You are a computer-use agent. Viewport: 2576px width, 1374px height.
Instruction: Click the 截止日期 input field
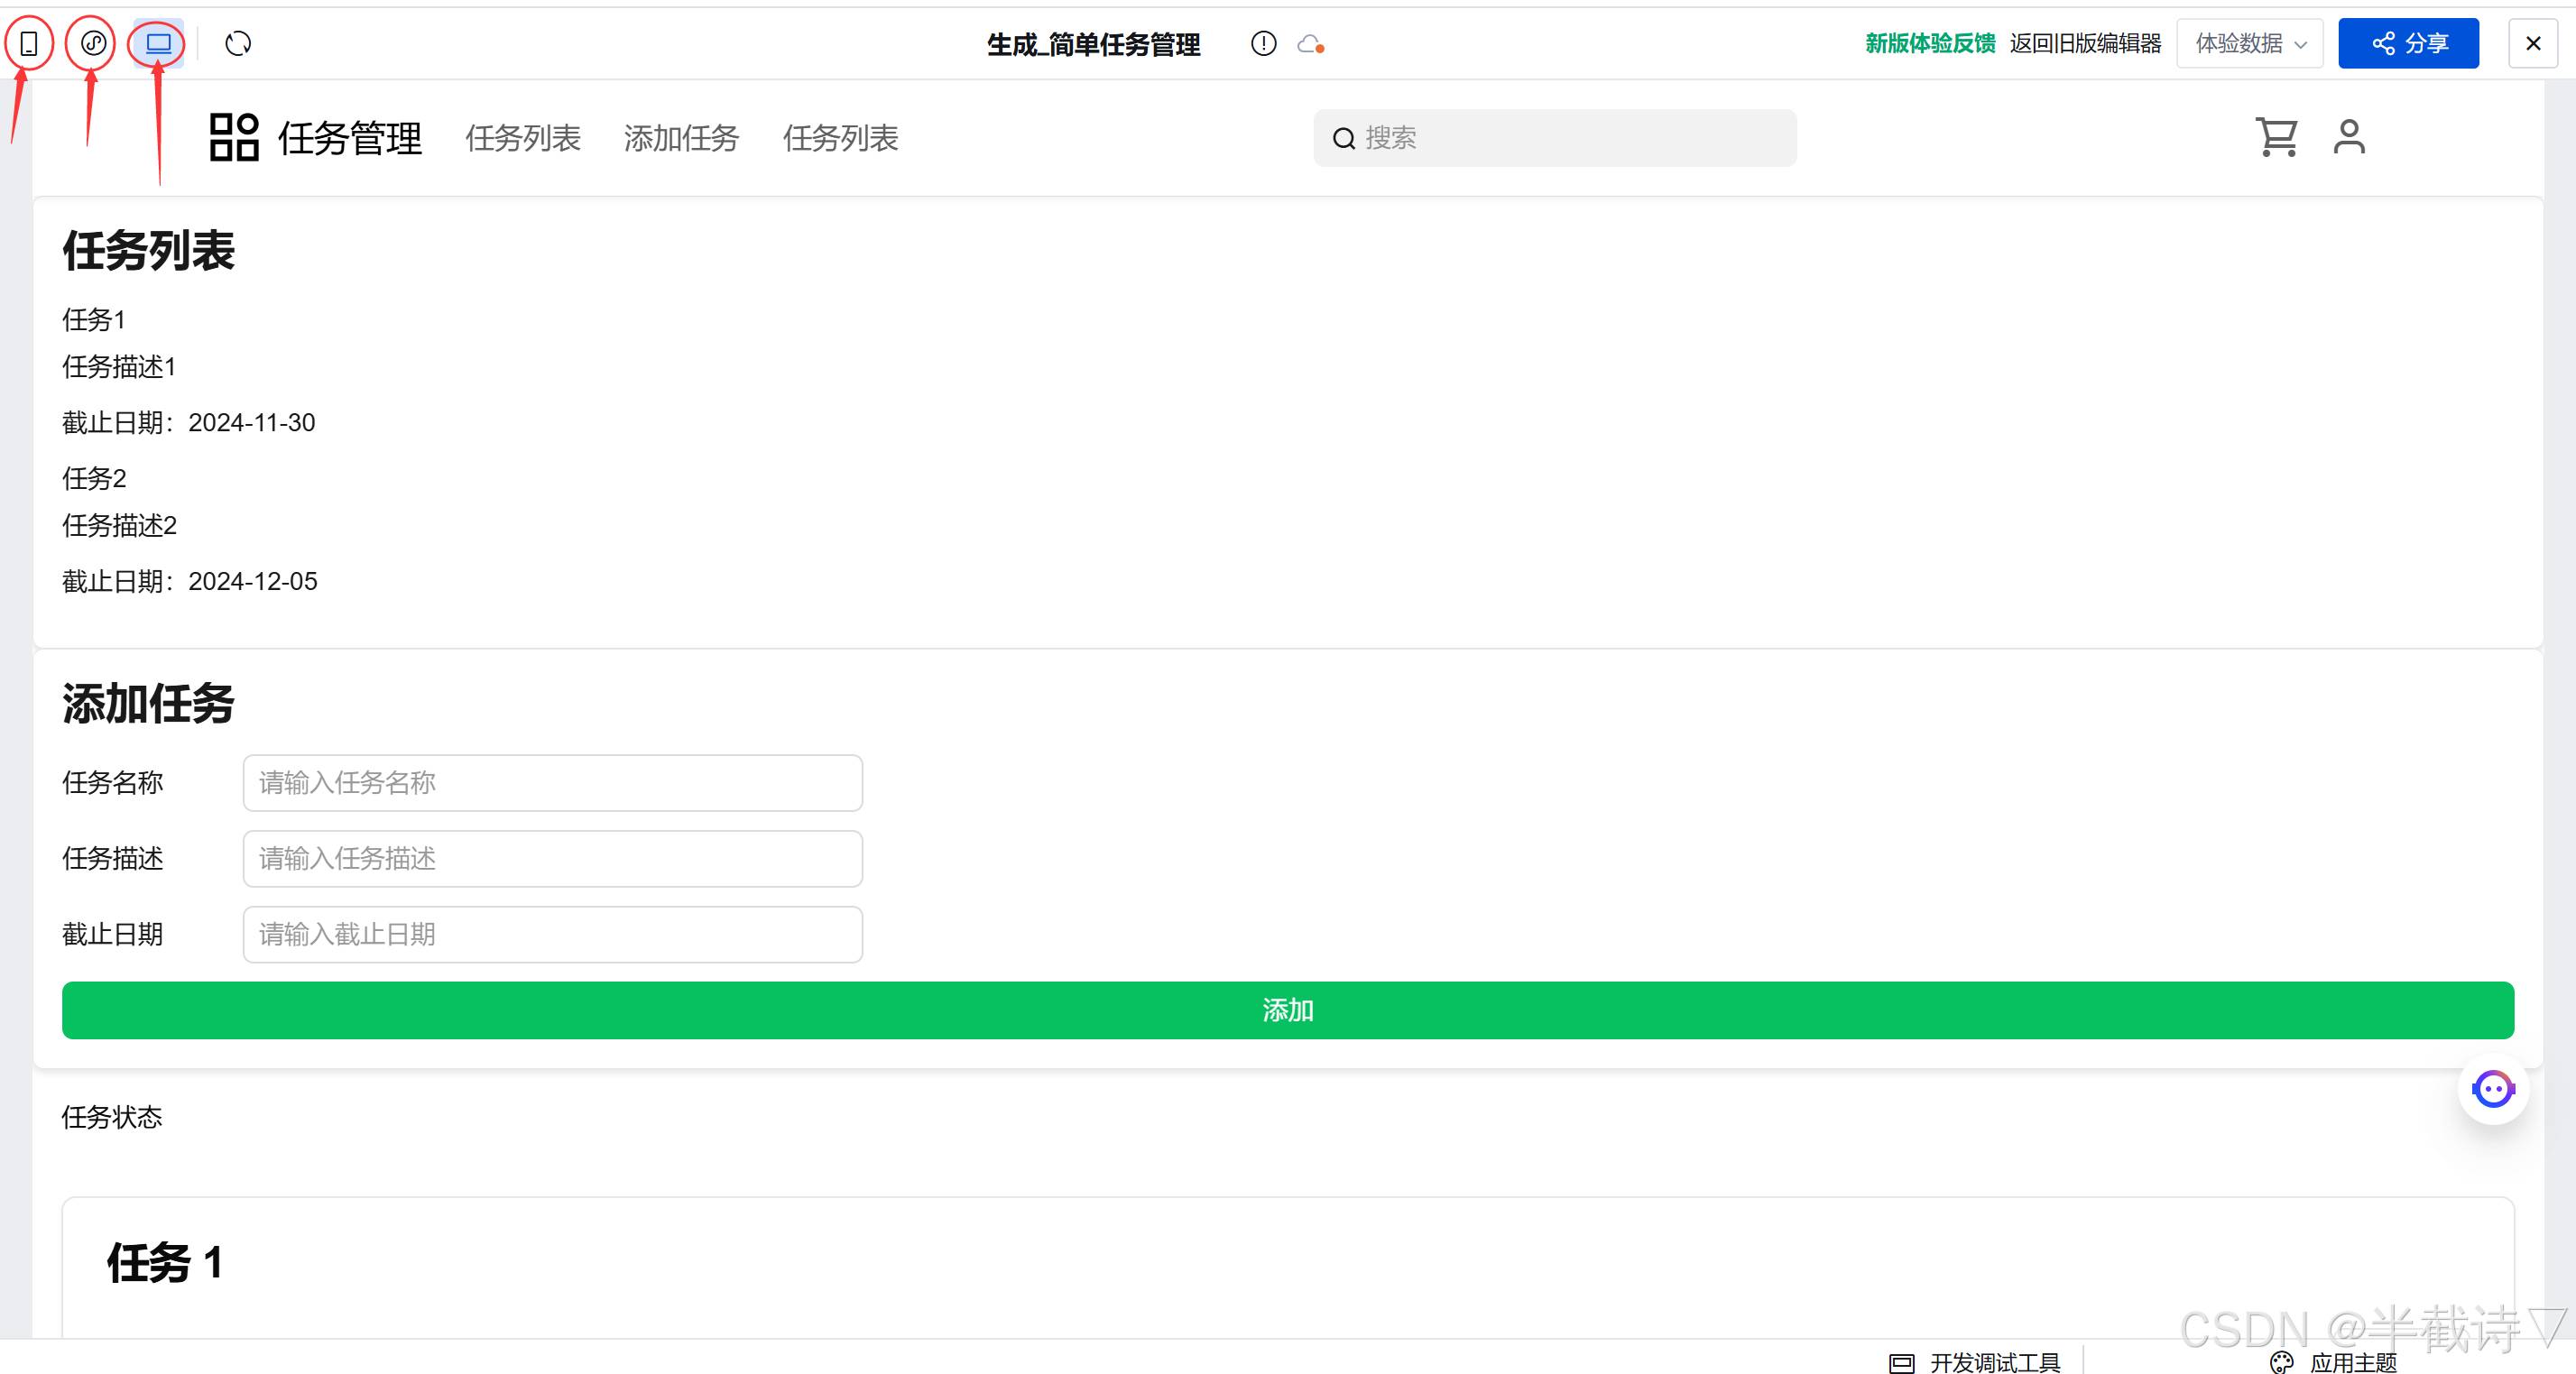[553, 935]
